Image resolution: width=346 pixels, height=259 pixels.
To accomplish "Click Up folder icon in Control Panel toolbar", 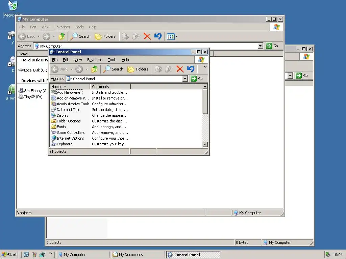I will click(95, 69).
